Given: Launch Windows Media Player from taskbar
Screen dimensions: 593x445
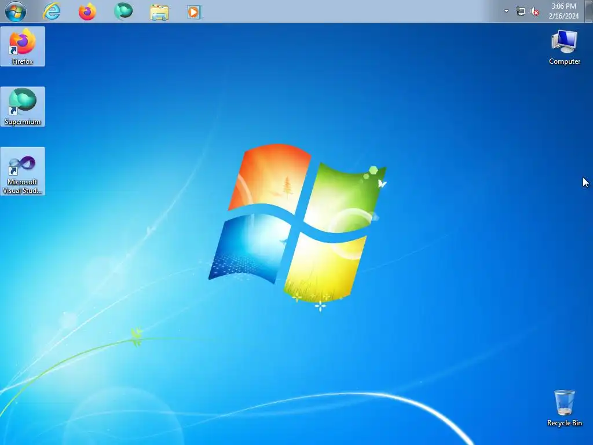Looking at the screenshot, I should tap(195, 12).
